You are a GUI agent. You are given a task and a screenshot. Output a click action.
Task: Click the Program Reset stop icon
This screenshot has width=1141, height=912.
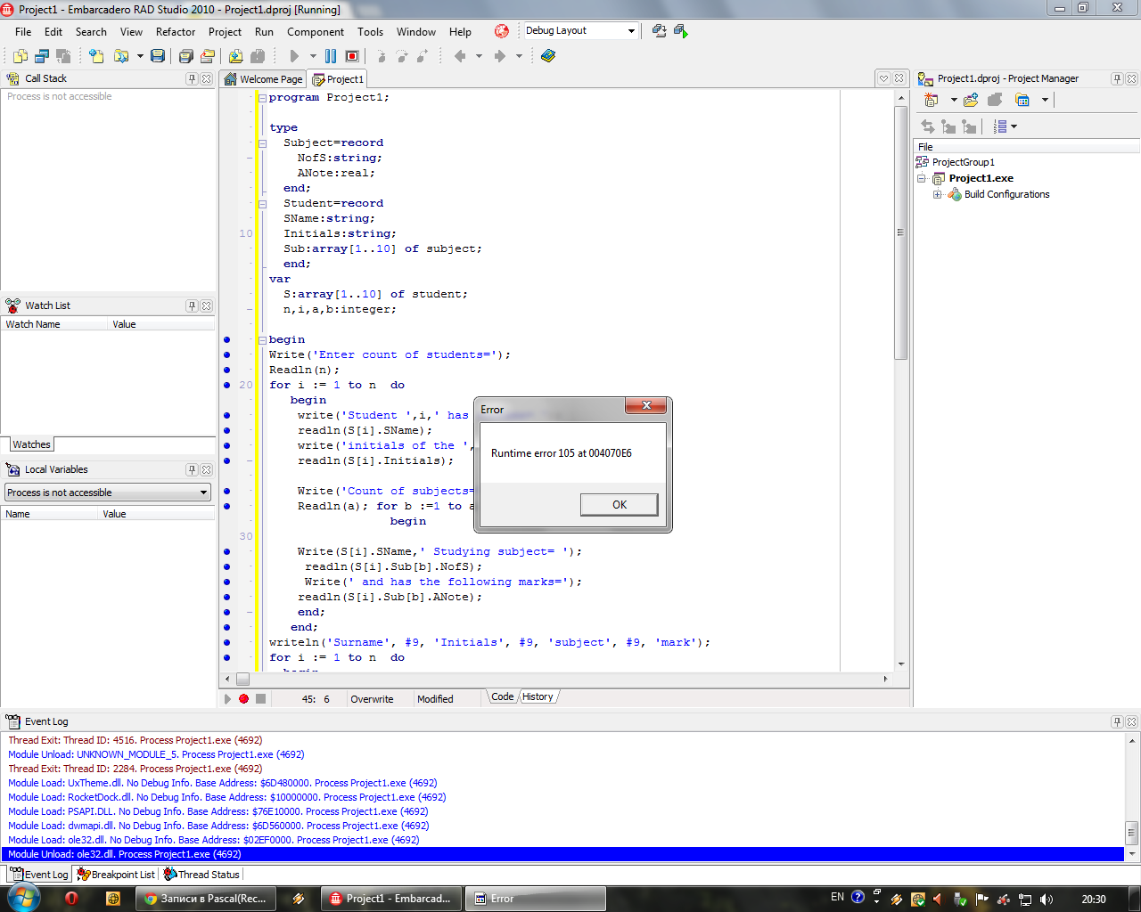coord(352,56)
